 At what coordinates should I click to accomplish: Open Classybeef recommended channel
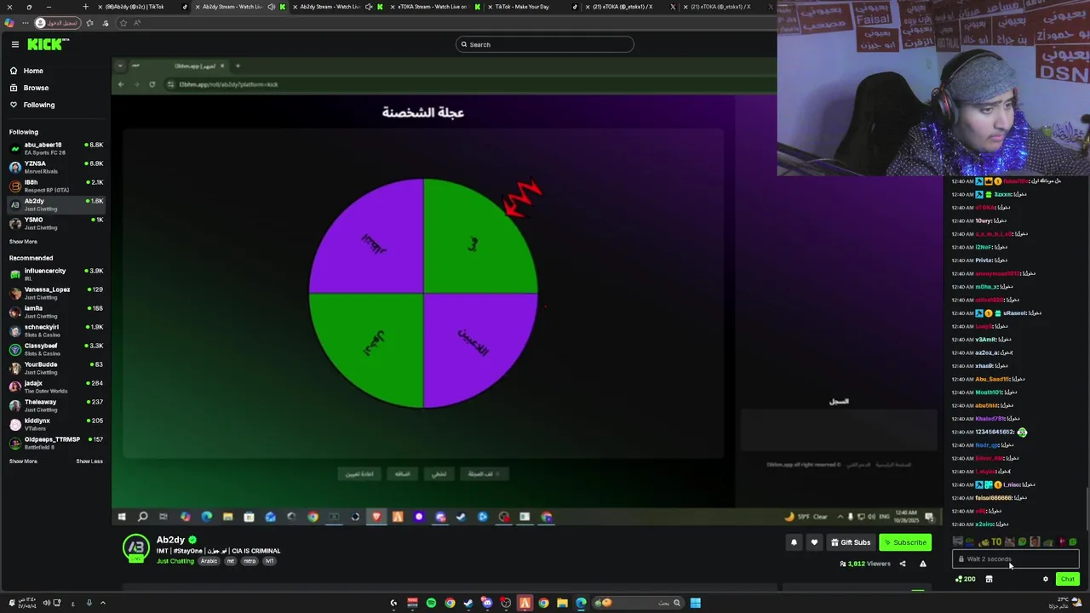[55, 349]
